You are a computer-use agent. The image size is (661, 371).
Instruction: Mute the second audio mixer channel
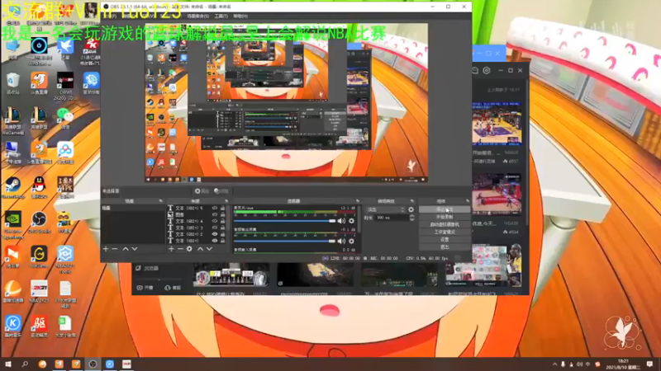[341, 241]
